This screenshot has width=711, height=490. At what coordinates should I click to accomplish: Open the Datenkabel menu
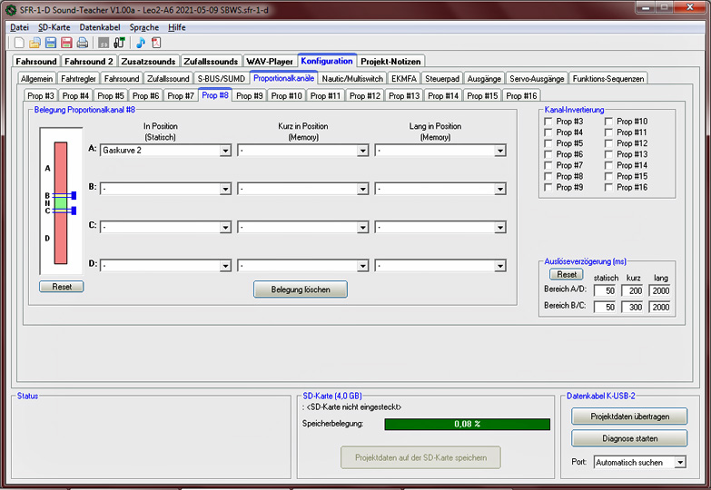pos(100,27)
